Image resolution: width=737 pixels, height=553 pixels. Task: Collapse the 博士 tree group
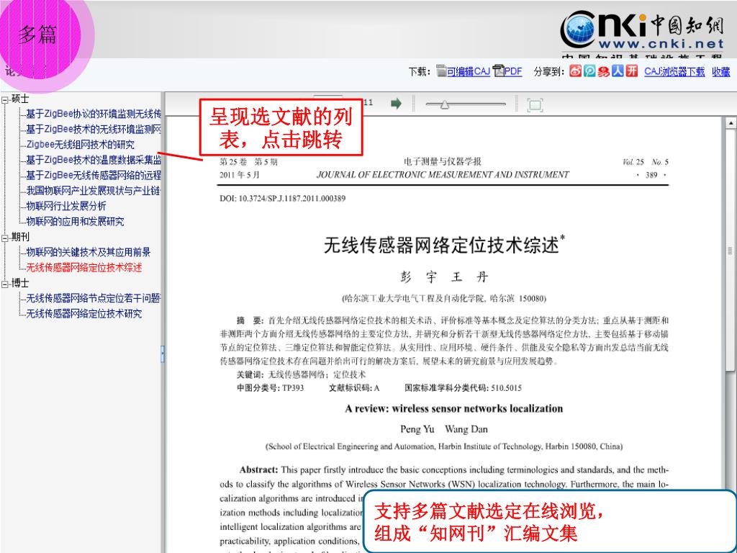click(x=5, y=284)
